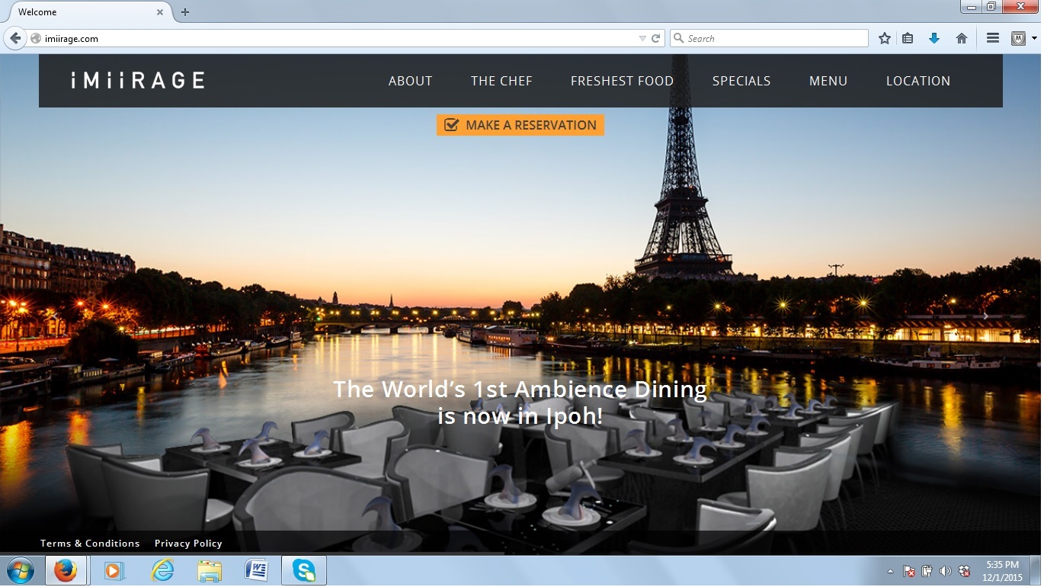Image resolution: width=1044 pixels, height=587 pixels.
Task: Go to previous slide with left arrow
Action: 55,316
